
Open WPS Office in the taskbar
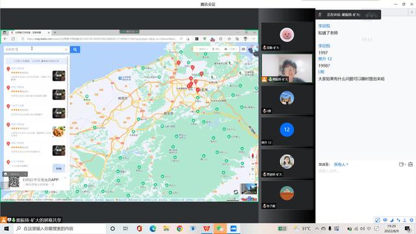207,228
